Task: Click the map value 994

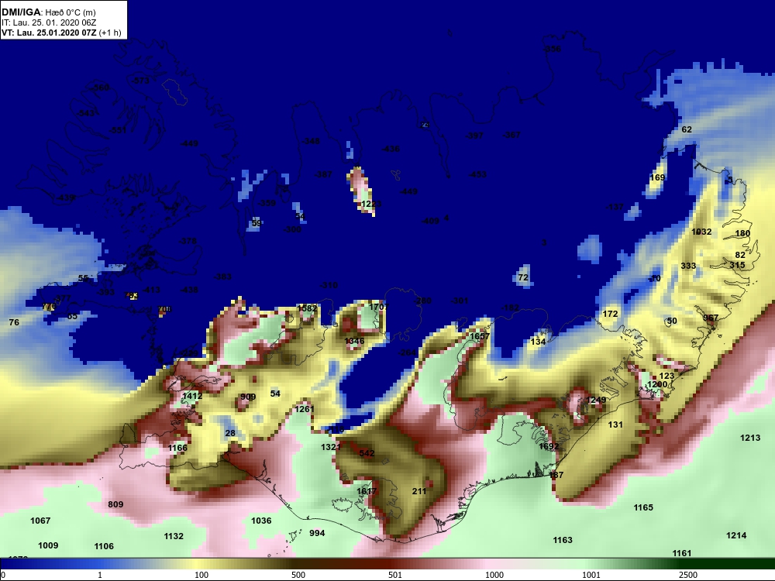Action: [x=317, y=533]
